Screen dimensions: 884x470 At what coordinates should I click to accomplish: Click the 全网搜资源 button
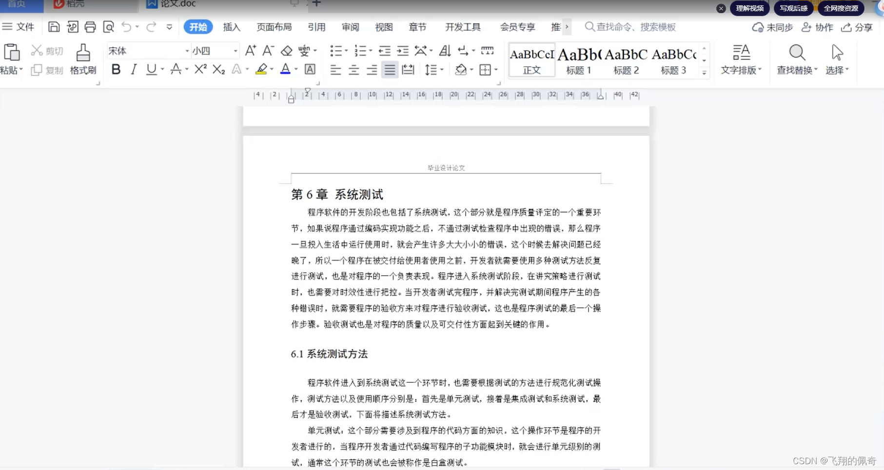[x=841, y=8]
